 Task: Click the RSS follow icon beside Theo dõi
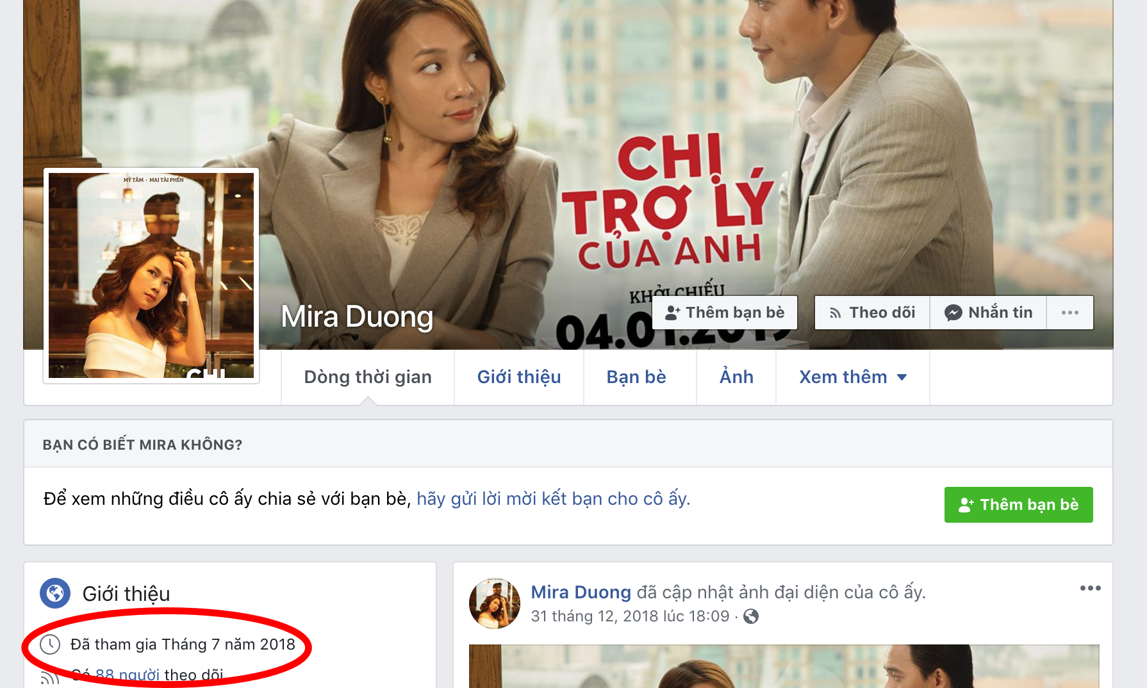click(x=835, y=313)
